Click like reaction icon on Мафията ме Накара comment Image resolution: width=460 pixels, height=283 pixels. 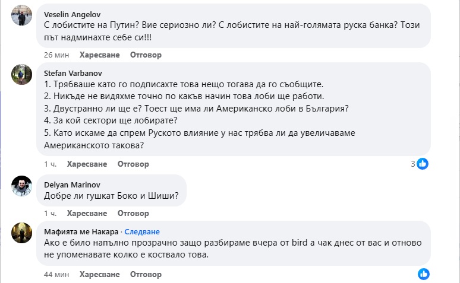click(423, 274)
